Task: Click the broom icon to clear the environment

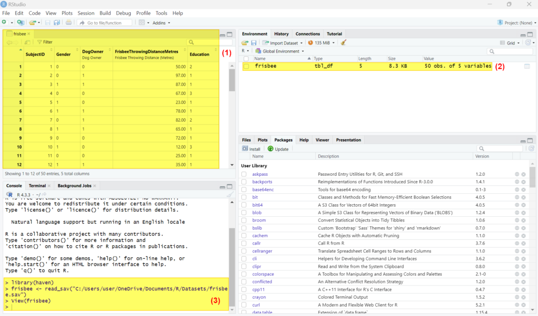Action: click(x=343, y=43)
